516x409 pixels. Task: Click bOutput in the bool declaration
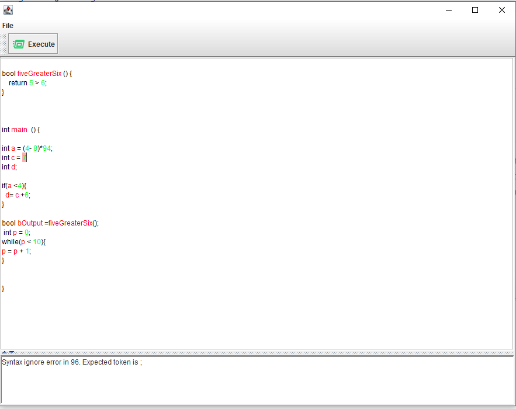point(30,223)
